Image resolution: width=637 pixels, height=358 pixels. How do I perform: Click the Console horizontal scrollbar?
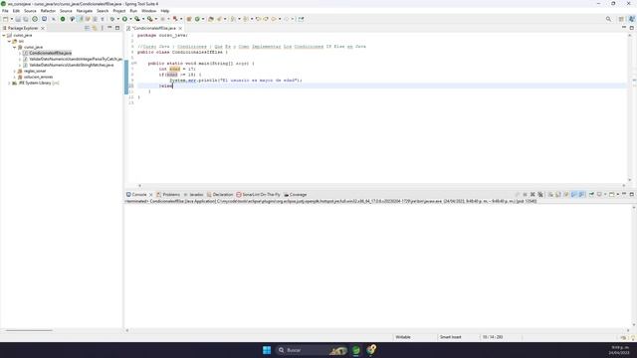pyautogui.click(x=379, y=330)
